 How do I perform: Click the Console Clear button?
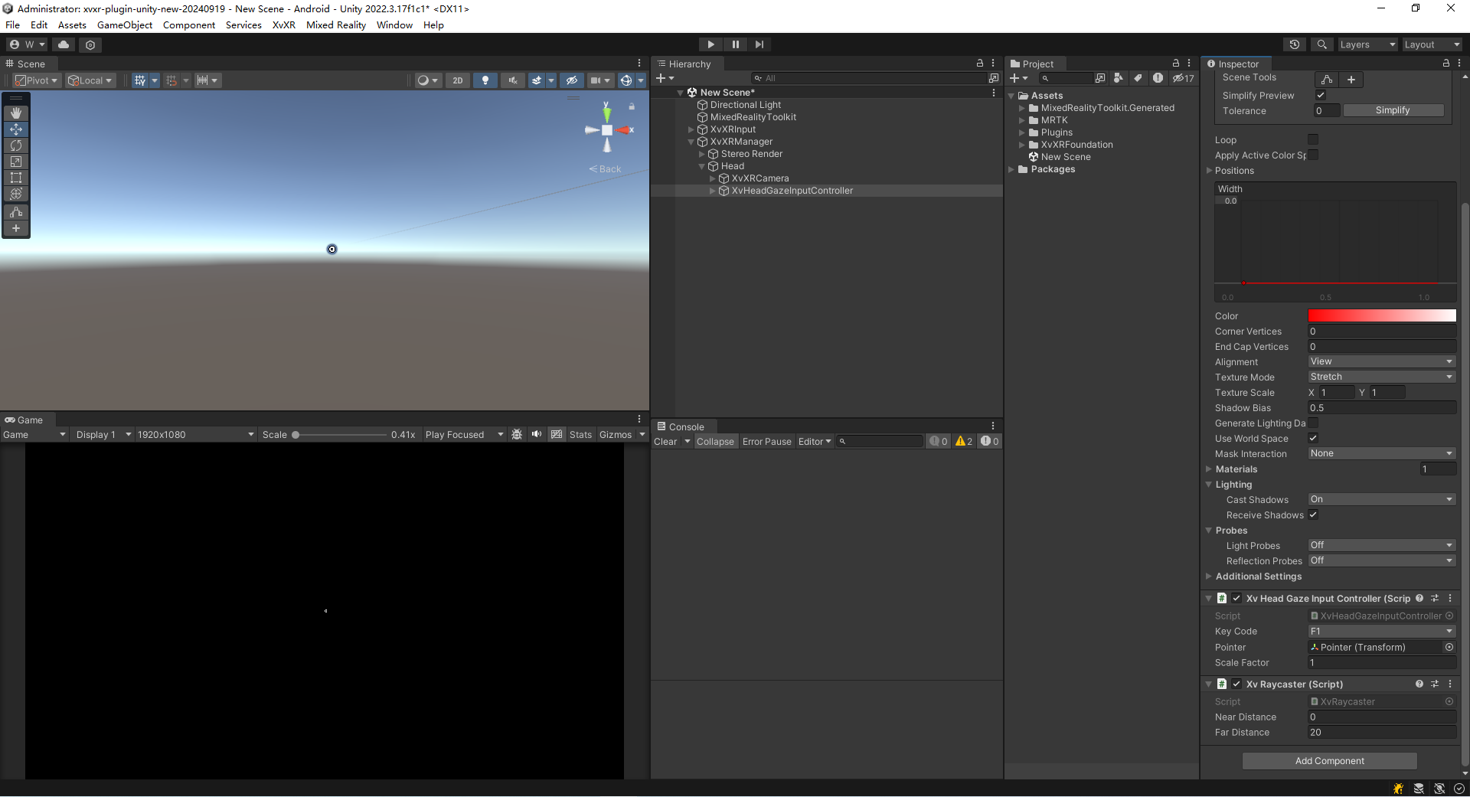click(x=665, y=441)
